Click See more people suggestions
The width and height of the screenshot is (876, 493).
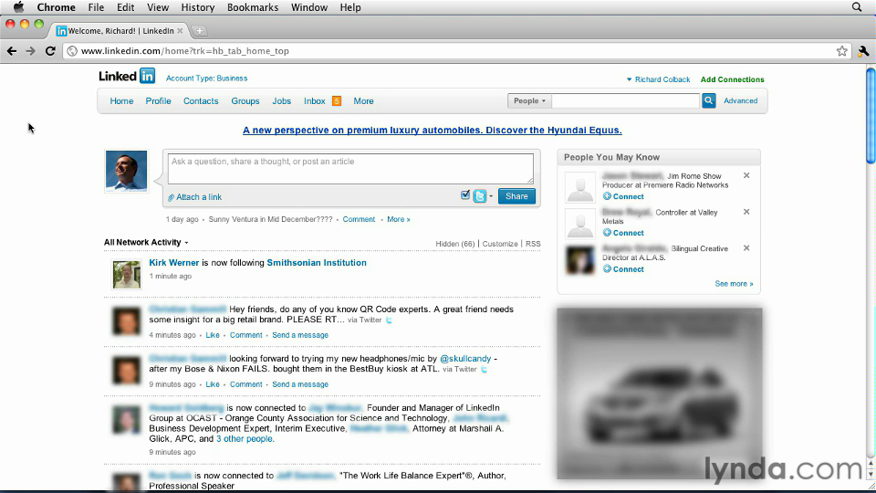[734, 284]
